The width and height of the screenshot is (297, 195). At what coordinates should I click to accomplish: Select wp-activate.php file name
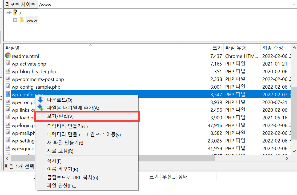coord(29,64)
